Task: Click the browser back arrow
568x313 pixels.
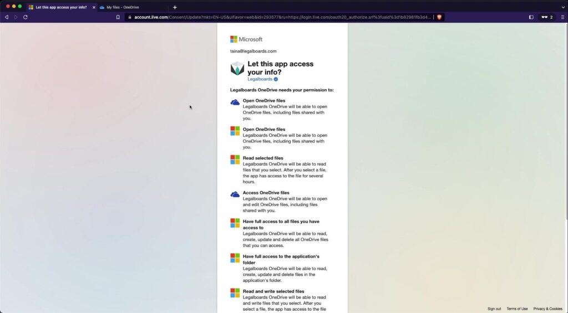Action: point(7,17)
